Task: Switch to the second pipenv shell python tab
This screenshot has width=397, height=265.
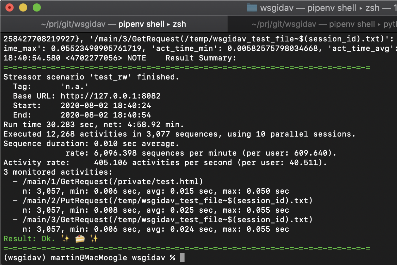Action: tap(313, 24)
